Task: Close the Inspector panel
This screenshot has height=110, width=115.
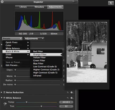Action: click(x=2, y=2)
